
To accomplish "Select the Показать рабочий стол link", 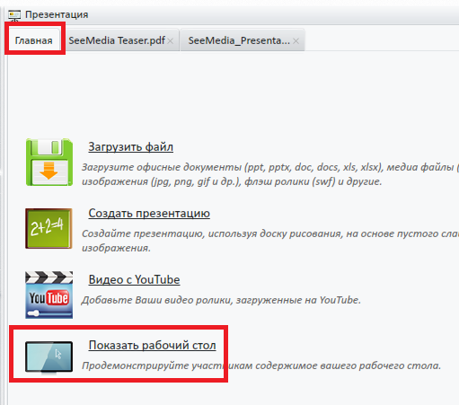I will [x=153, y=345].
